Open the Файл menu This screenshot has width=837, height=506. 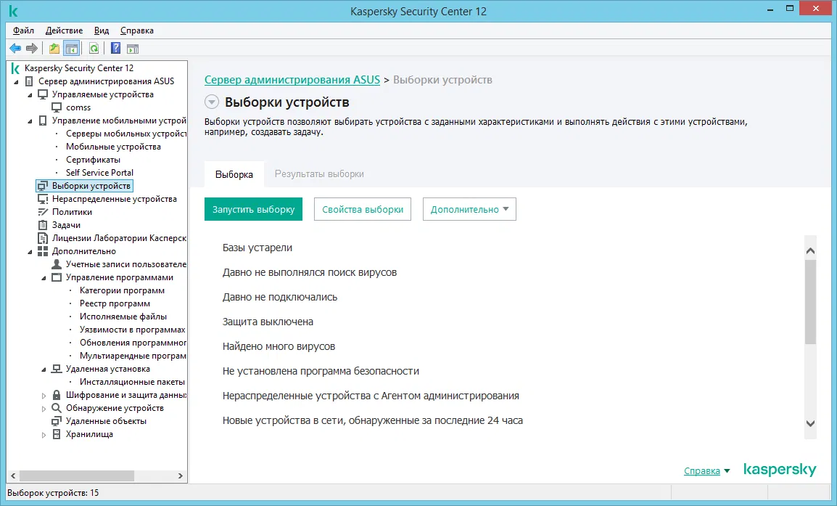[x=23, y=30]
